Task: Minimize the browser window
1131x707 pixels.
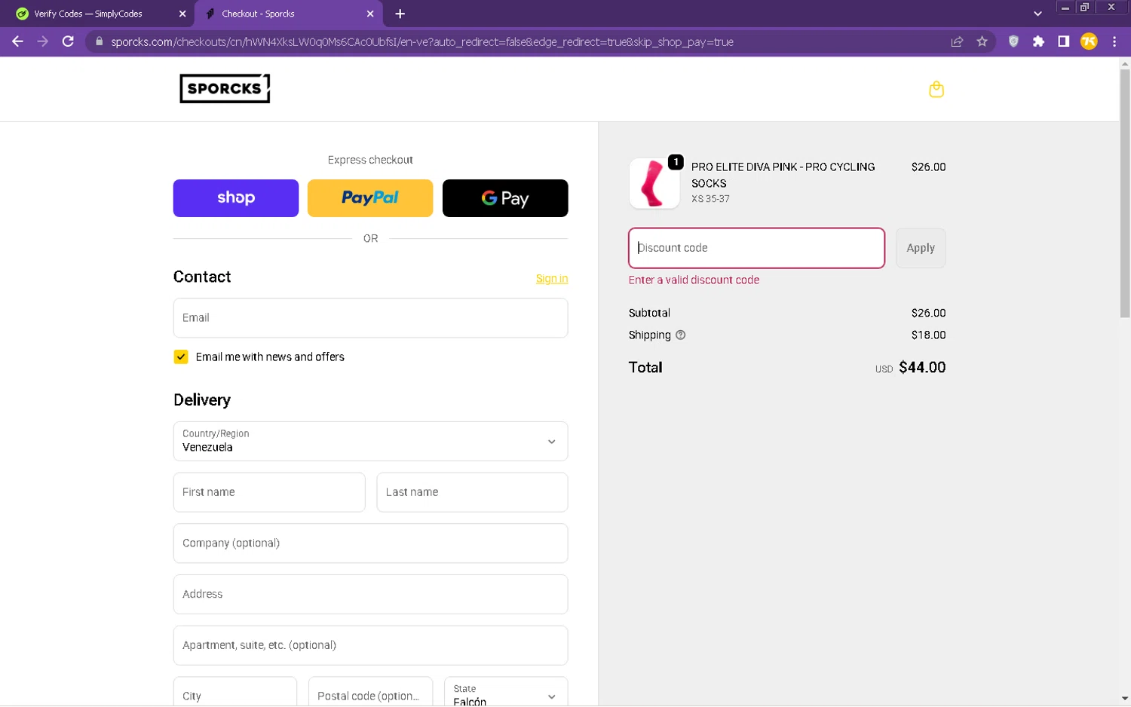Action: [x=1065, y=8]
